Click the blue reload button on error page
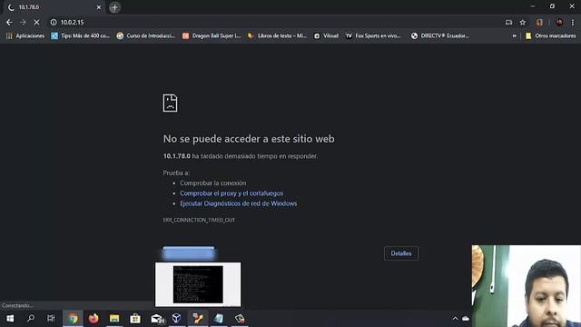 click(189, 253)
